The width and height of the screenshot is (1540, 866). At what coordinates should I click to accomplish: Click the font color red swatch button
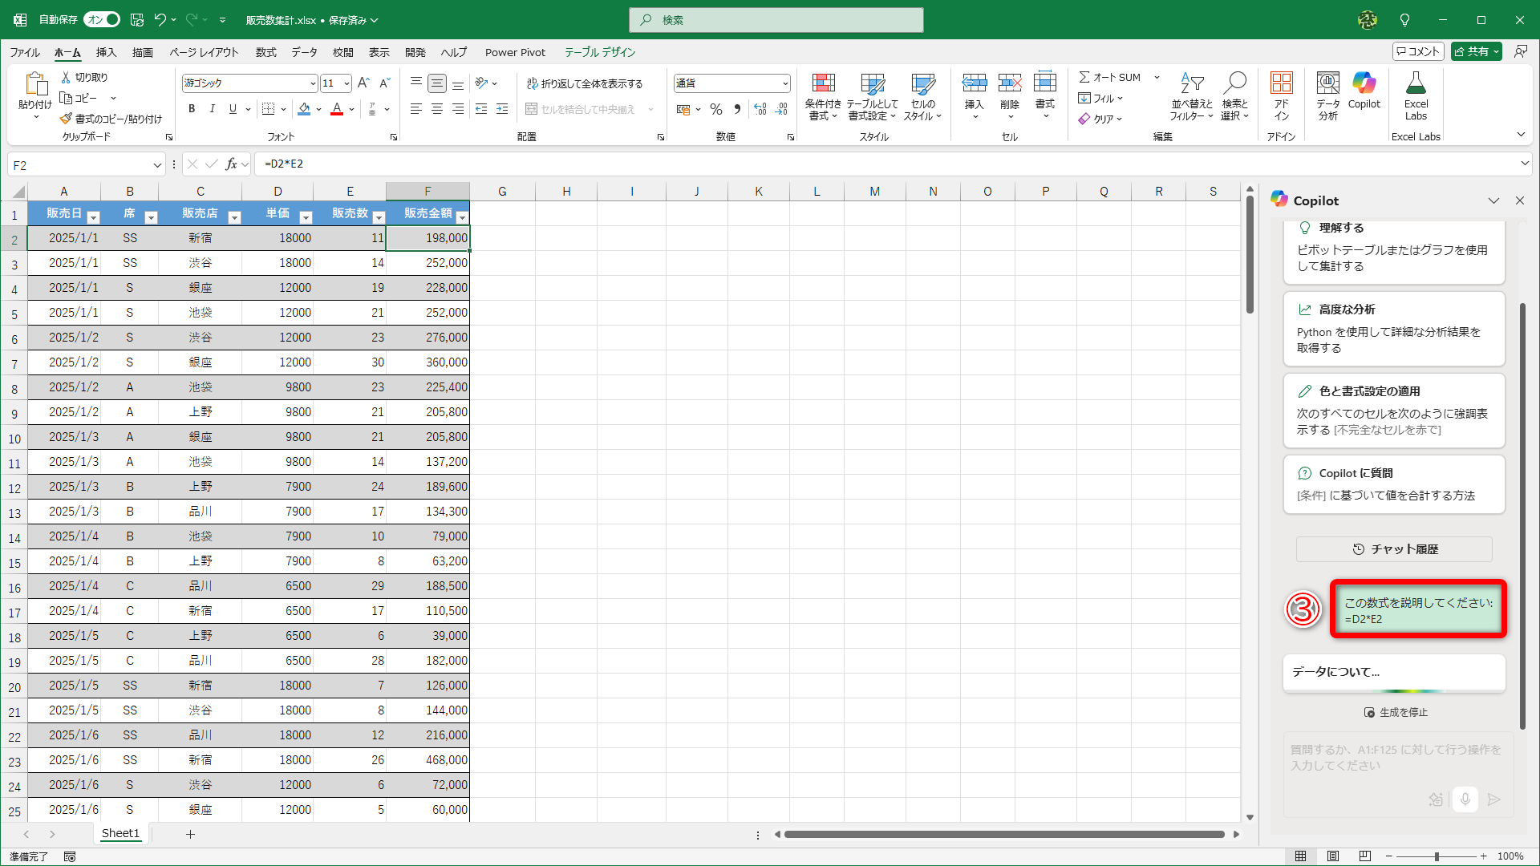point(337,109)
